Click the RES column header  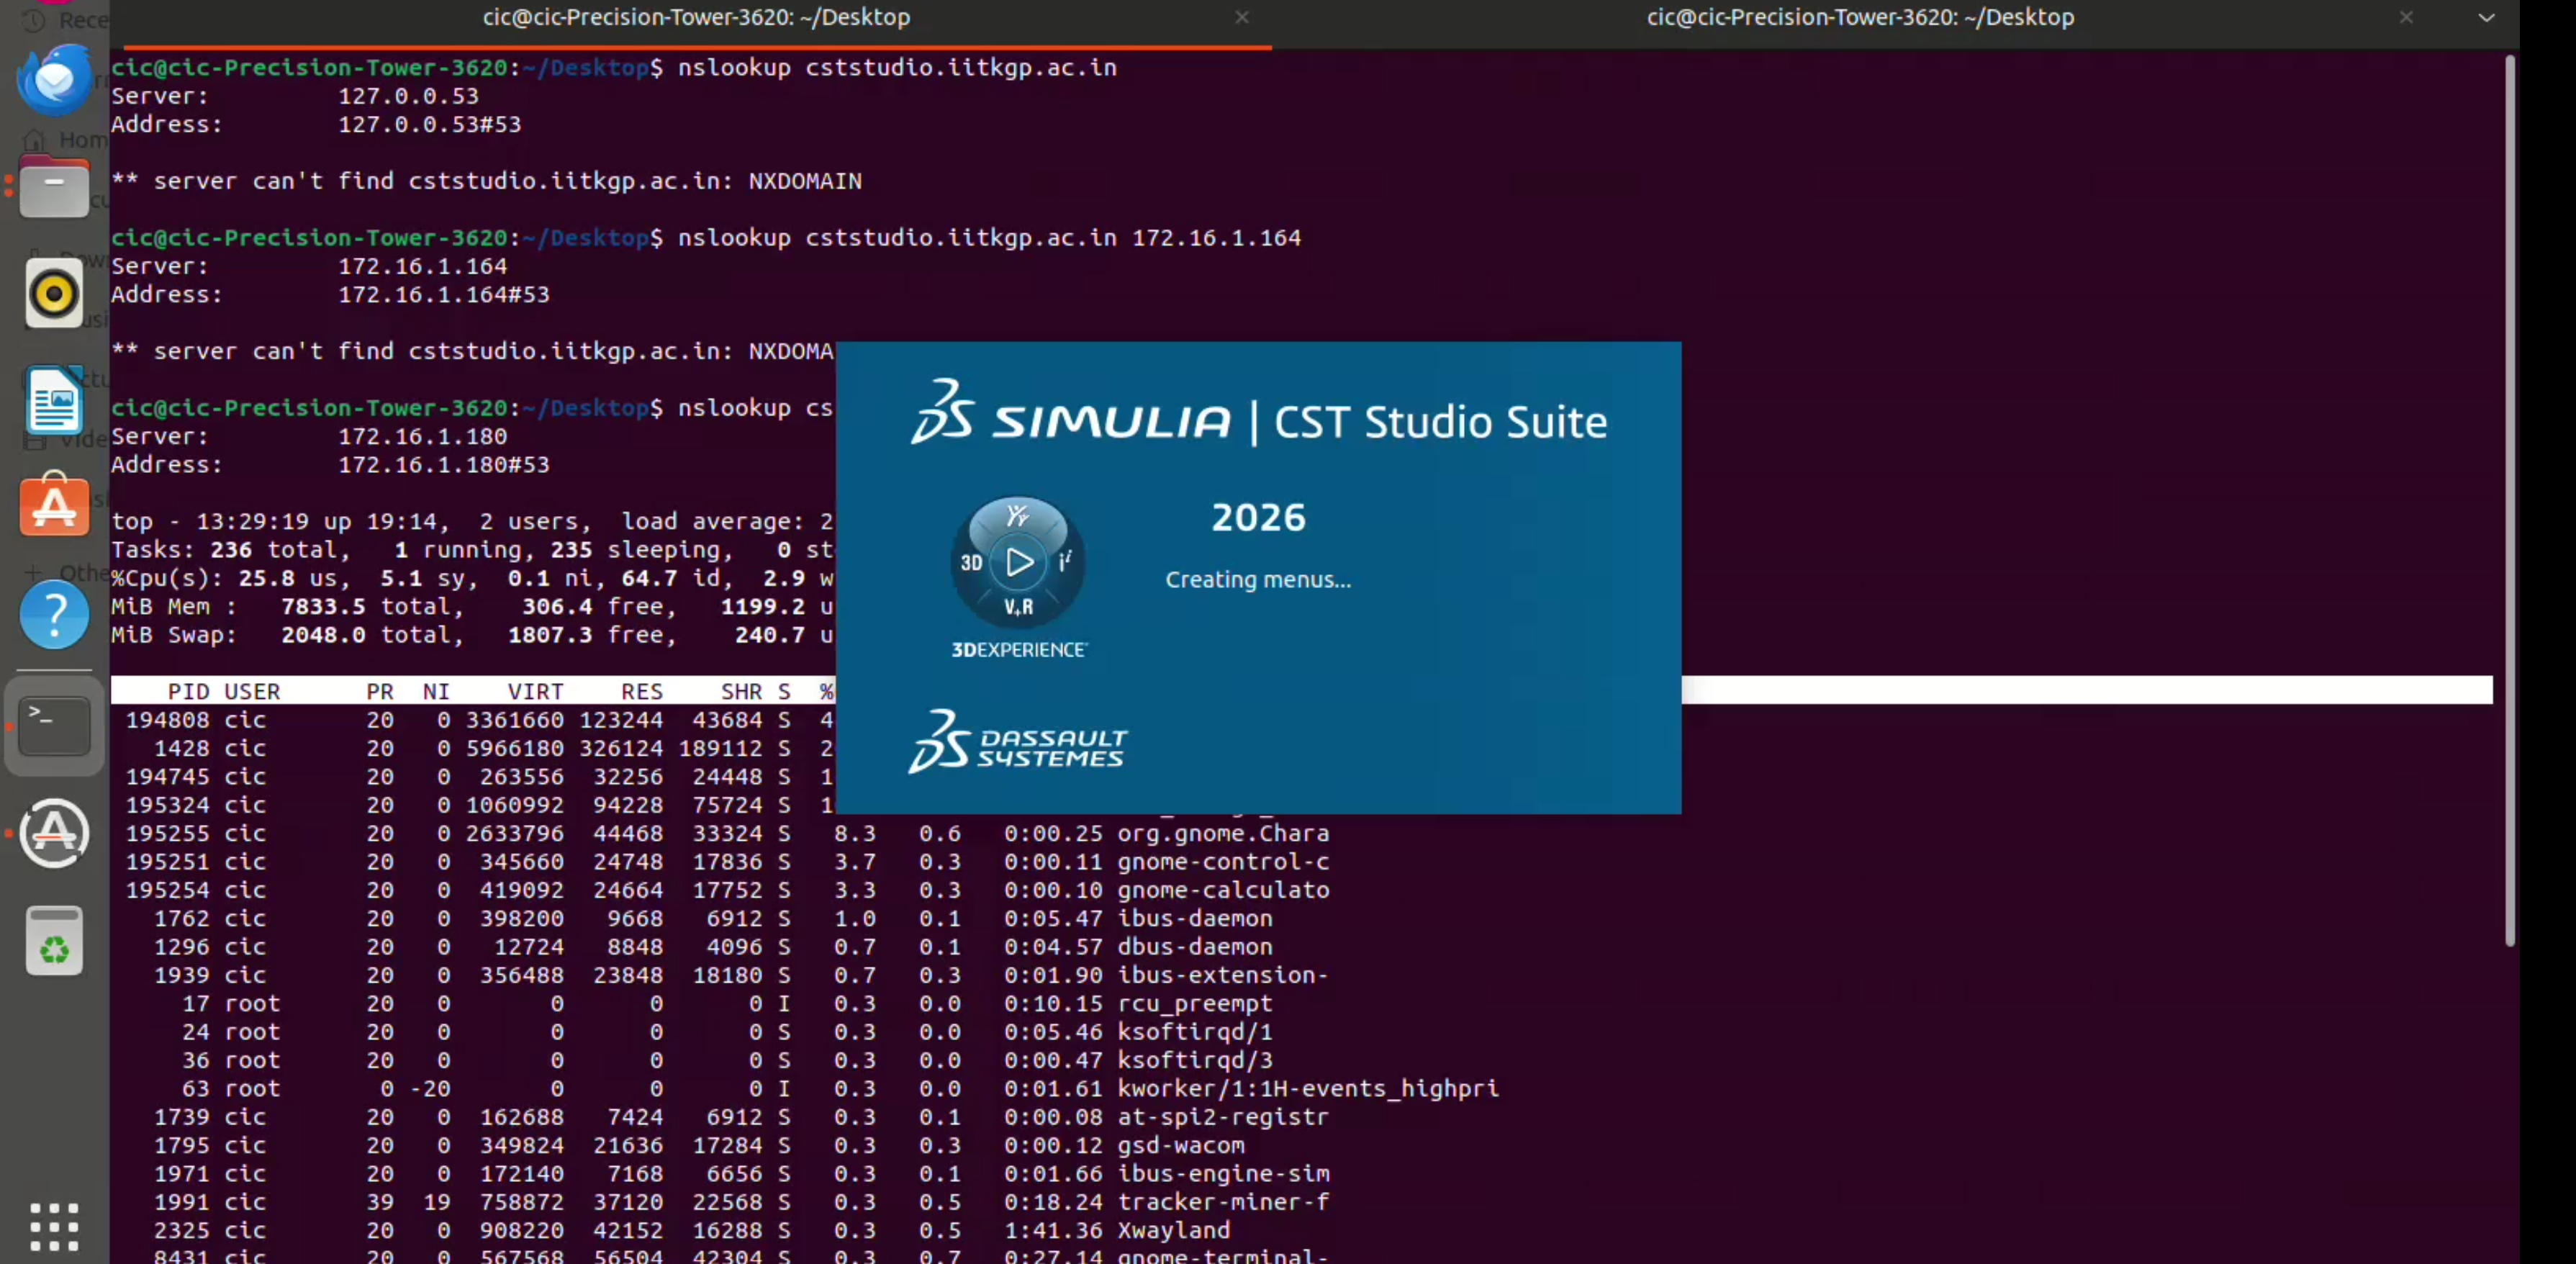[641, 691]
